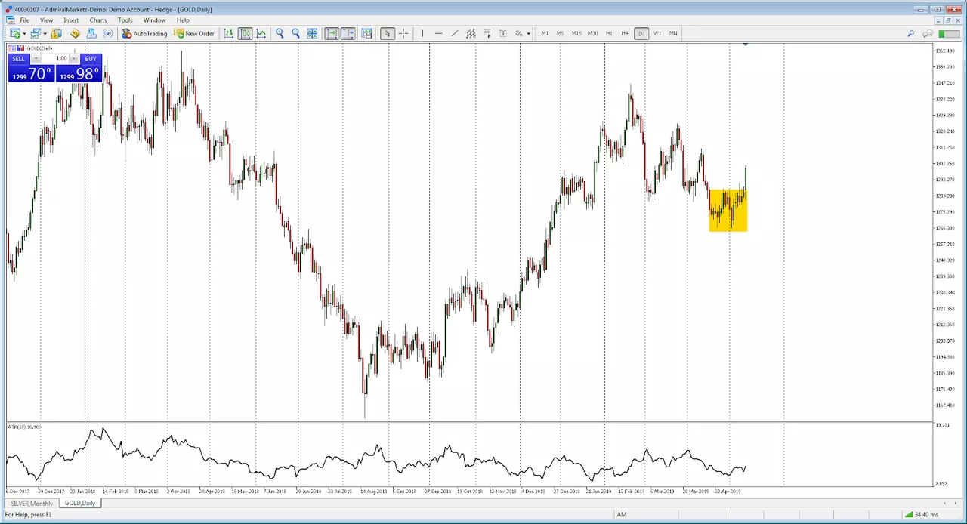Open the Data Window tag icon
Viewport: 967px width, 524px height.
click(x=75, y=33)
